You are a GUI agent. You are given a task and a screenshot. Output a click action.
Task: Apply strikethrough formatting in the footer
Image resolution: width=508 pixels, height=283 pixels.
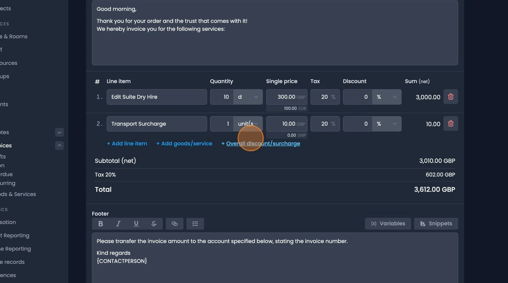pos(154,223)
